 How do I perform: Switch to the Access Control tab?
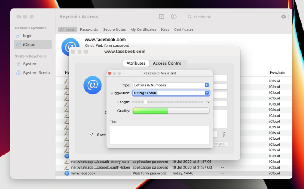[168, 63]
